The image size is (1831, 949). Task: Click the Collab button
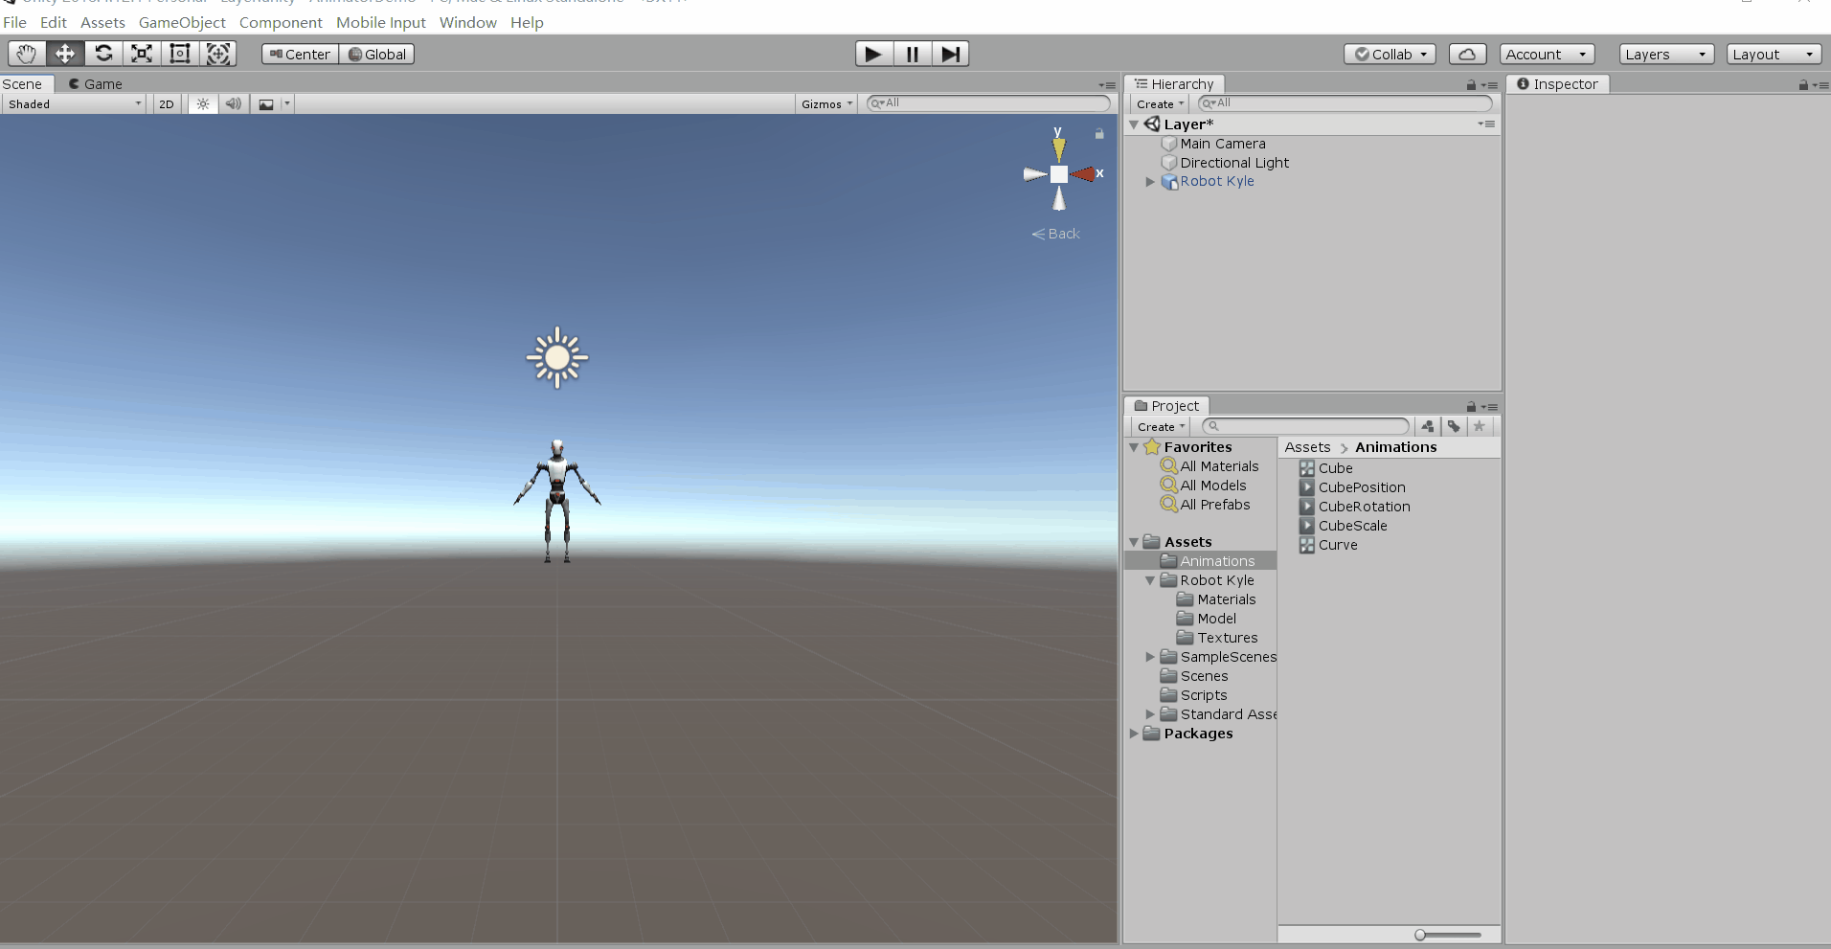click(1389, 54)
